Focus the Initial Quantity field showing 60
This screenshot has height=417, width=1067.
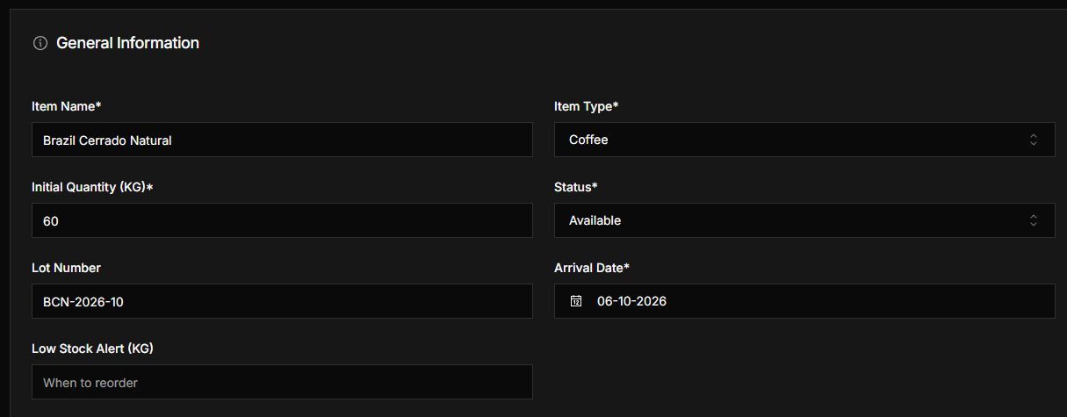point(282,220)
